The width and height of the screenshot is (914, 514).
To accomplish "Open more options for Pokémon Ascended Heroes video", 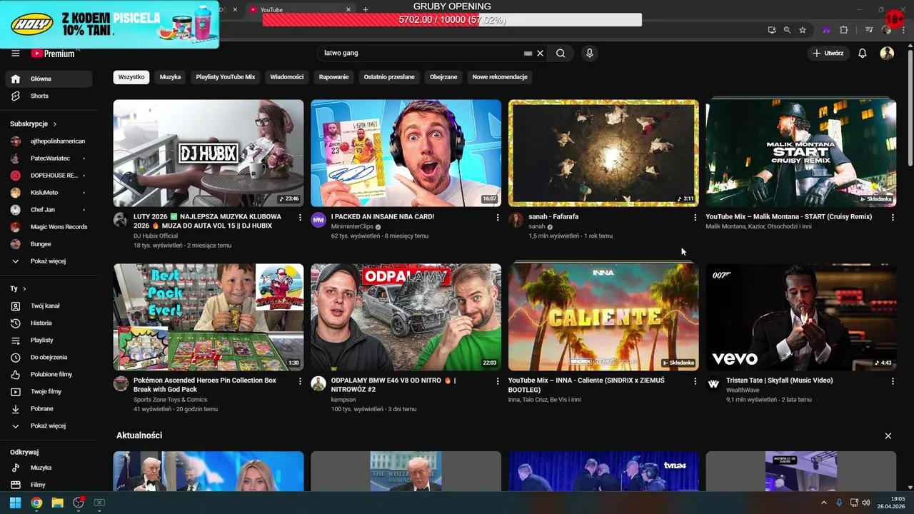I will (300, 382).
